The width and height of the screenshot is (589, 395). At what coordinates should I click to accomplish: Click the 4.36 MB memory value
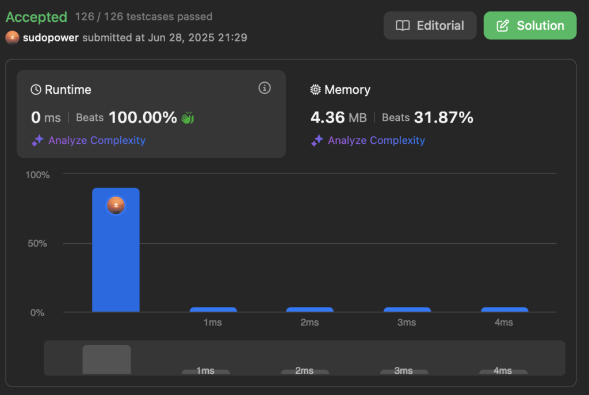(338, 117)
